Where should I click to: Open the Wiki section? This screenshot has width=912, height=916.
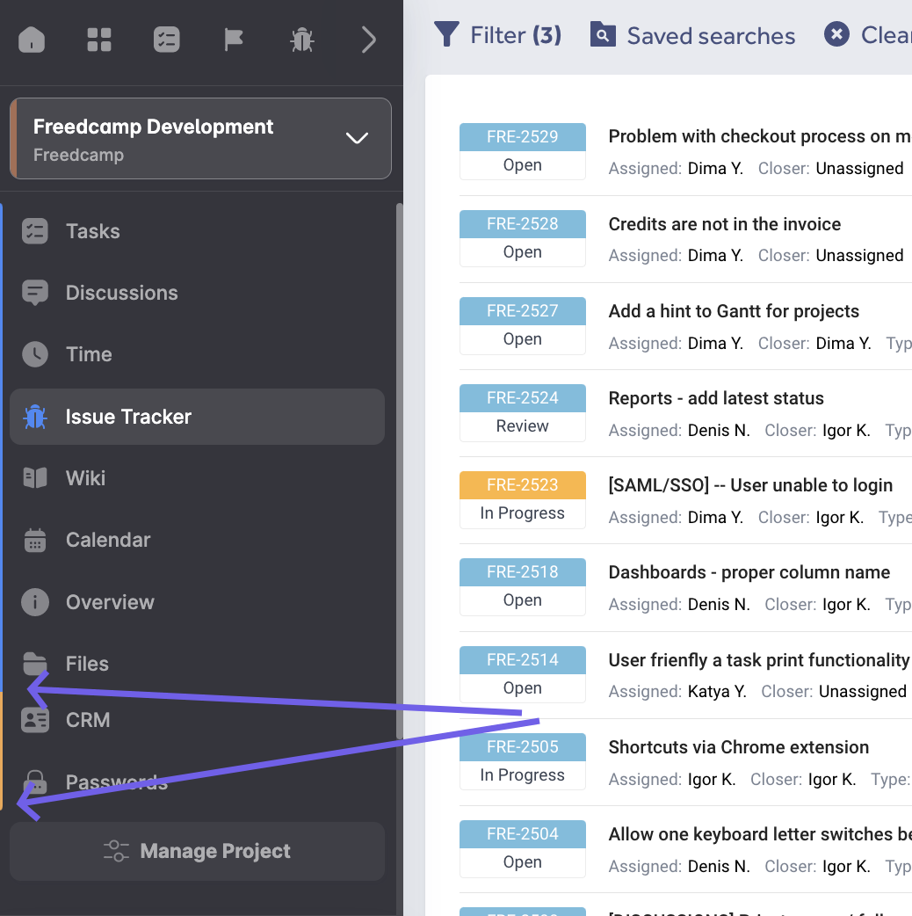(x=85, y=478)
